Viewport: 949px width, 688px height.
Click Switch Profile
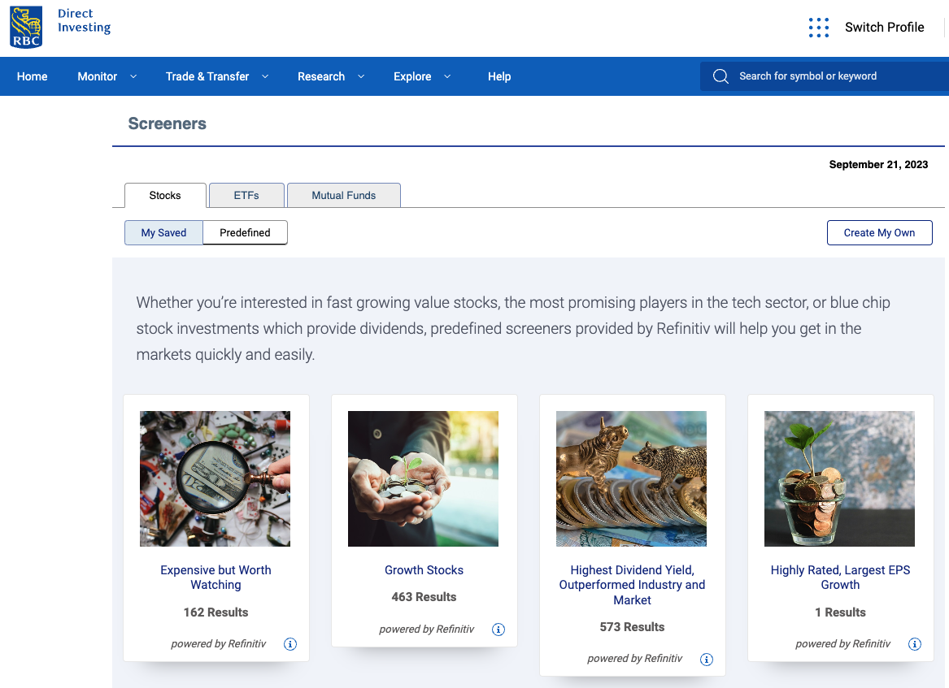(x=884, y=27)
